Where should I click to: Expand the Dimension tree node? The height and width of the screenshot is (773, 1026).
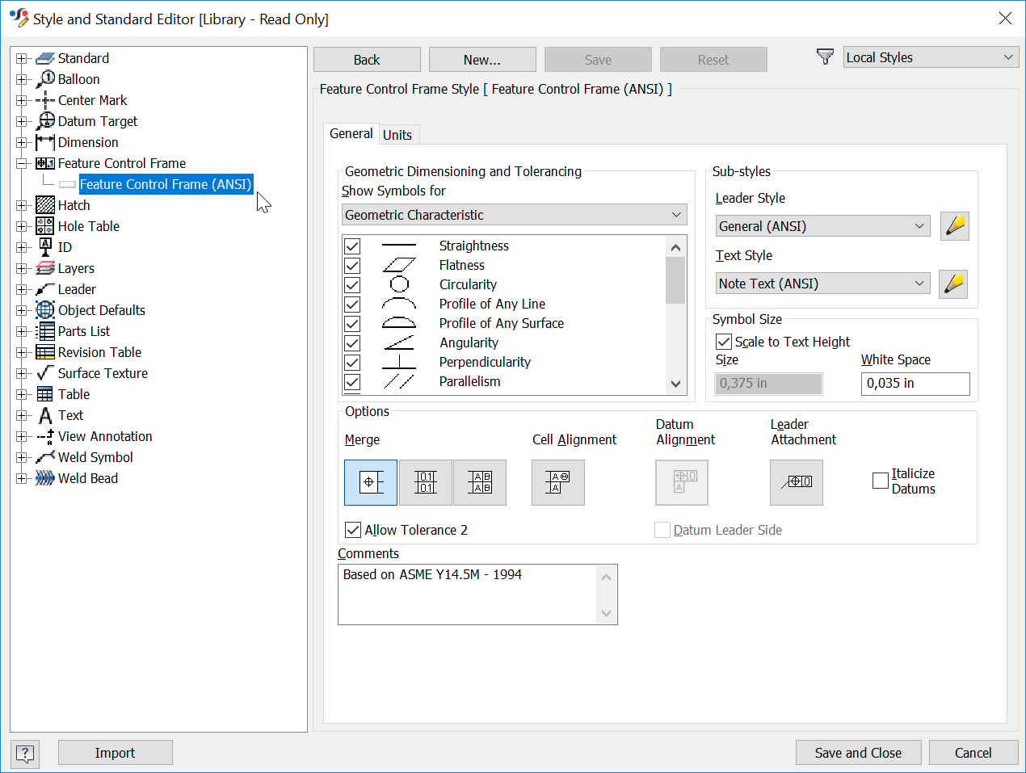click(x=22, y=142)
